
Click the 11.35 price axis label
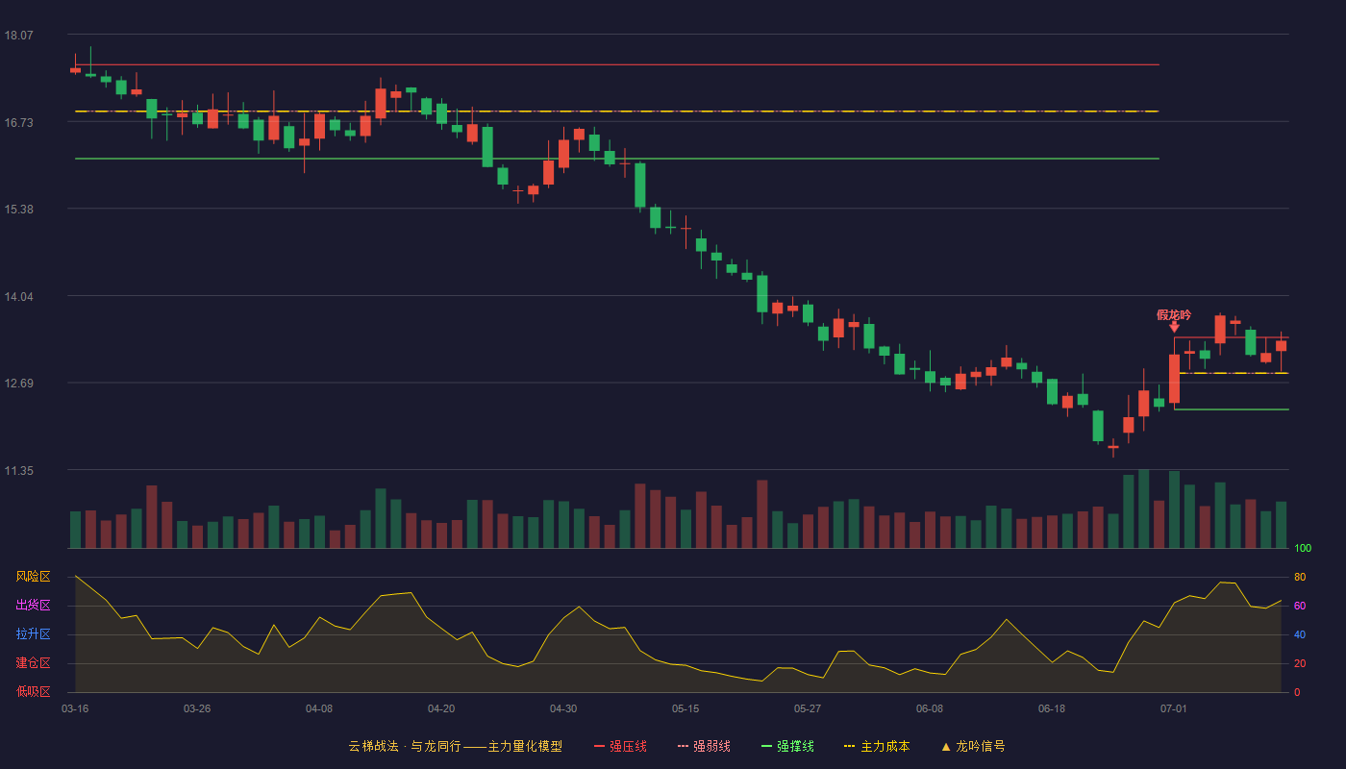[18, 471]
